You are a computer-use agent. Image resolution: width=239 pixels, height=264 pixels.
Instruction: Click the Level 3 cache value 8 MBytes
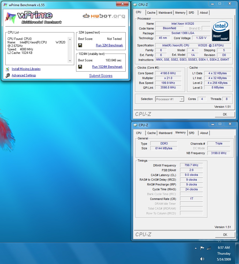click(x=218, y=88)
